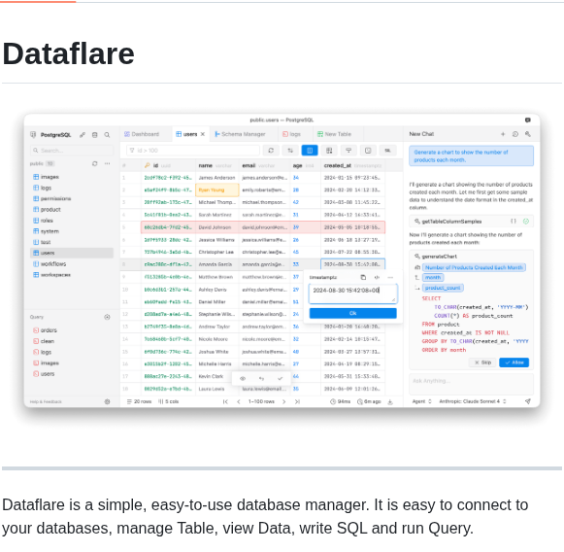Click the tools icon in chat header
The width and height of the screenshot is (564, 552).
pyautogui.click(x=528, y=134)
